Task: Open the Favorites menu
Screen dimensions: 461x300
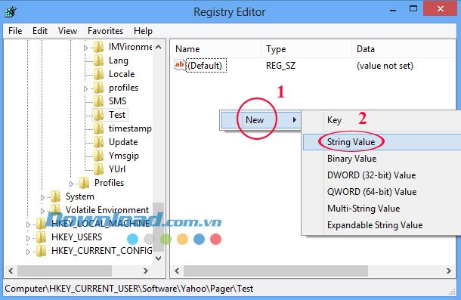Action: [105, 31]
